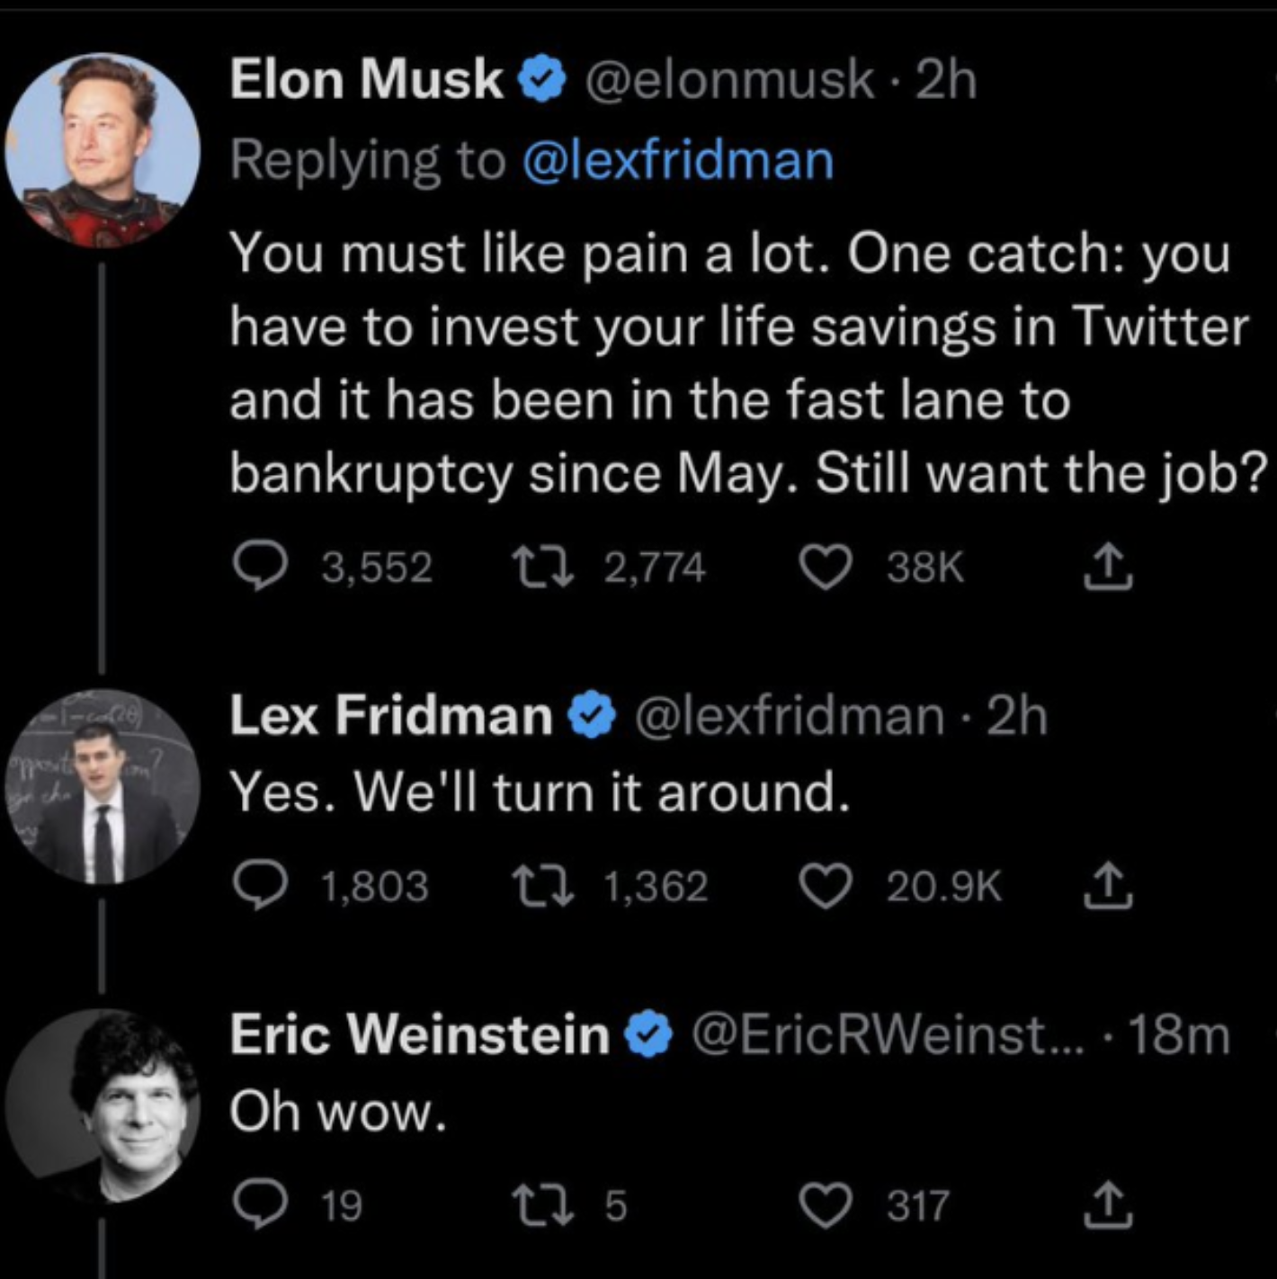Click Eric Weinstein's profile picture
The width and height of the screenshot is (1277, 1279).
tap(102, 1105)
